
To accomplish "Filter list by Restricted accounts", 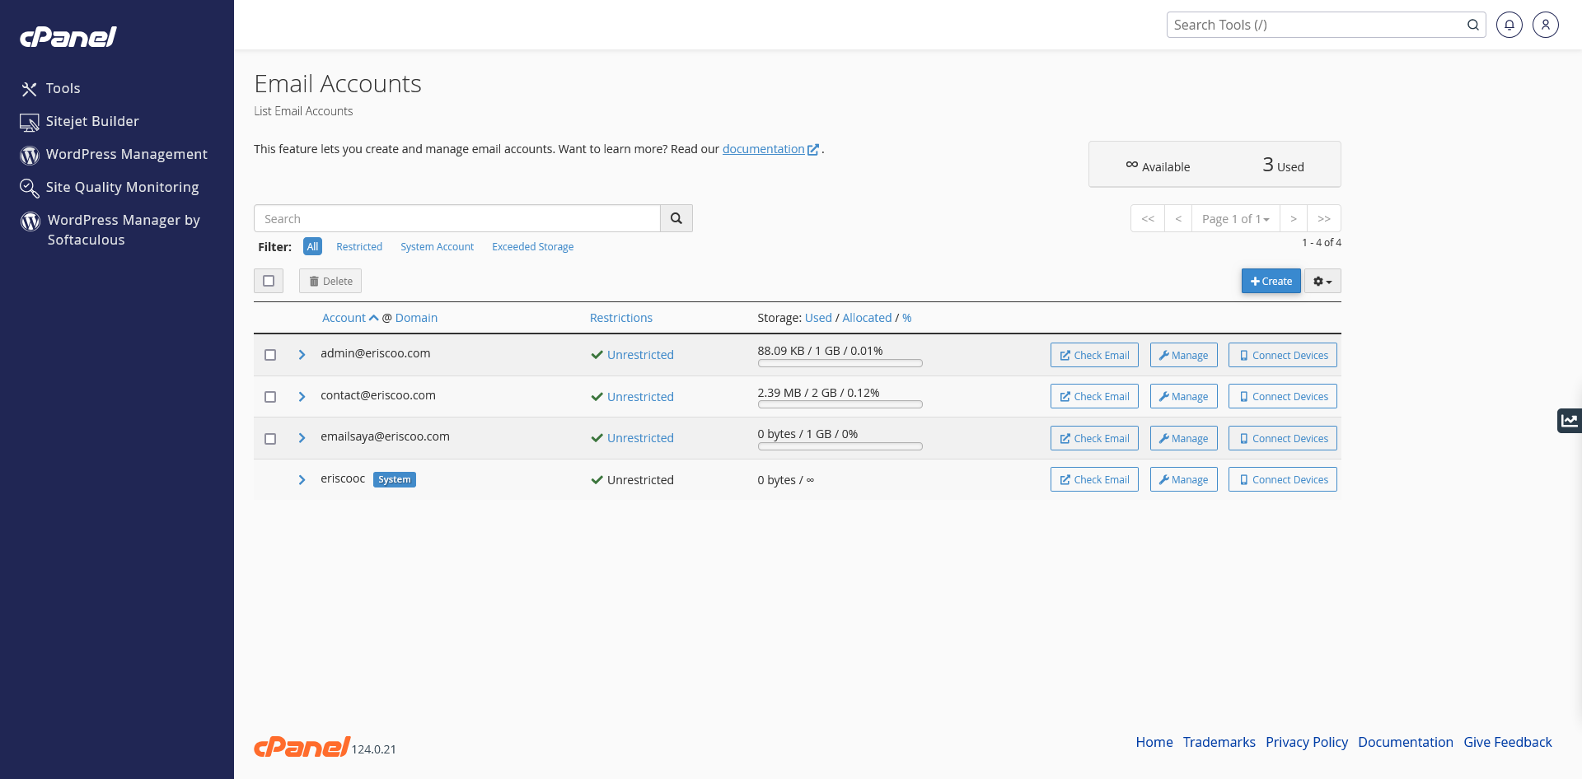I will pyautogui.click(x=358, y=246).
